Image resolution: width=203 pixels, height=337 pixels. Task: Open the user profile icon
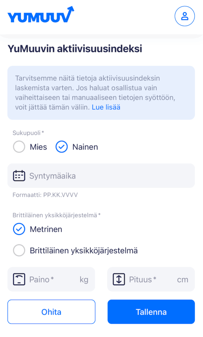click(x=185, y=16)
